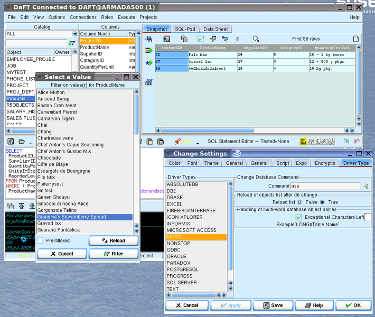This screenshot has height=317, width=375.
Task: Click the catalog filter funnel icon
Action: (72, 43)
